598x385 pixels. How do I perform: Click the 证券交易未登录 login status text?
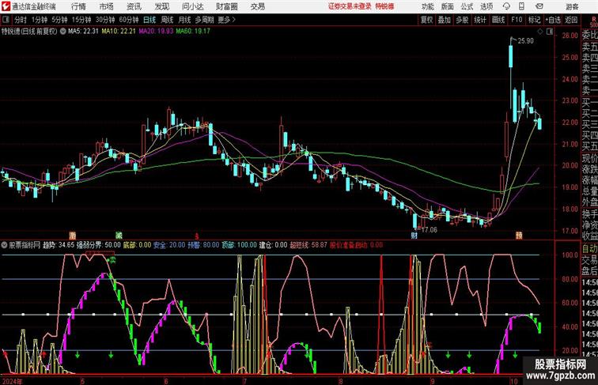[350, 6]
